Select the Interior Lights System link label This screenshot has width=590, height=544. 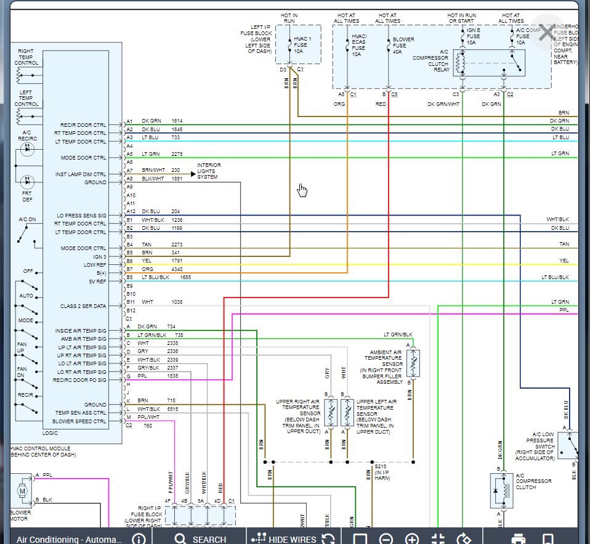[x=209, y=171]
